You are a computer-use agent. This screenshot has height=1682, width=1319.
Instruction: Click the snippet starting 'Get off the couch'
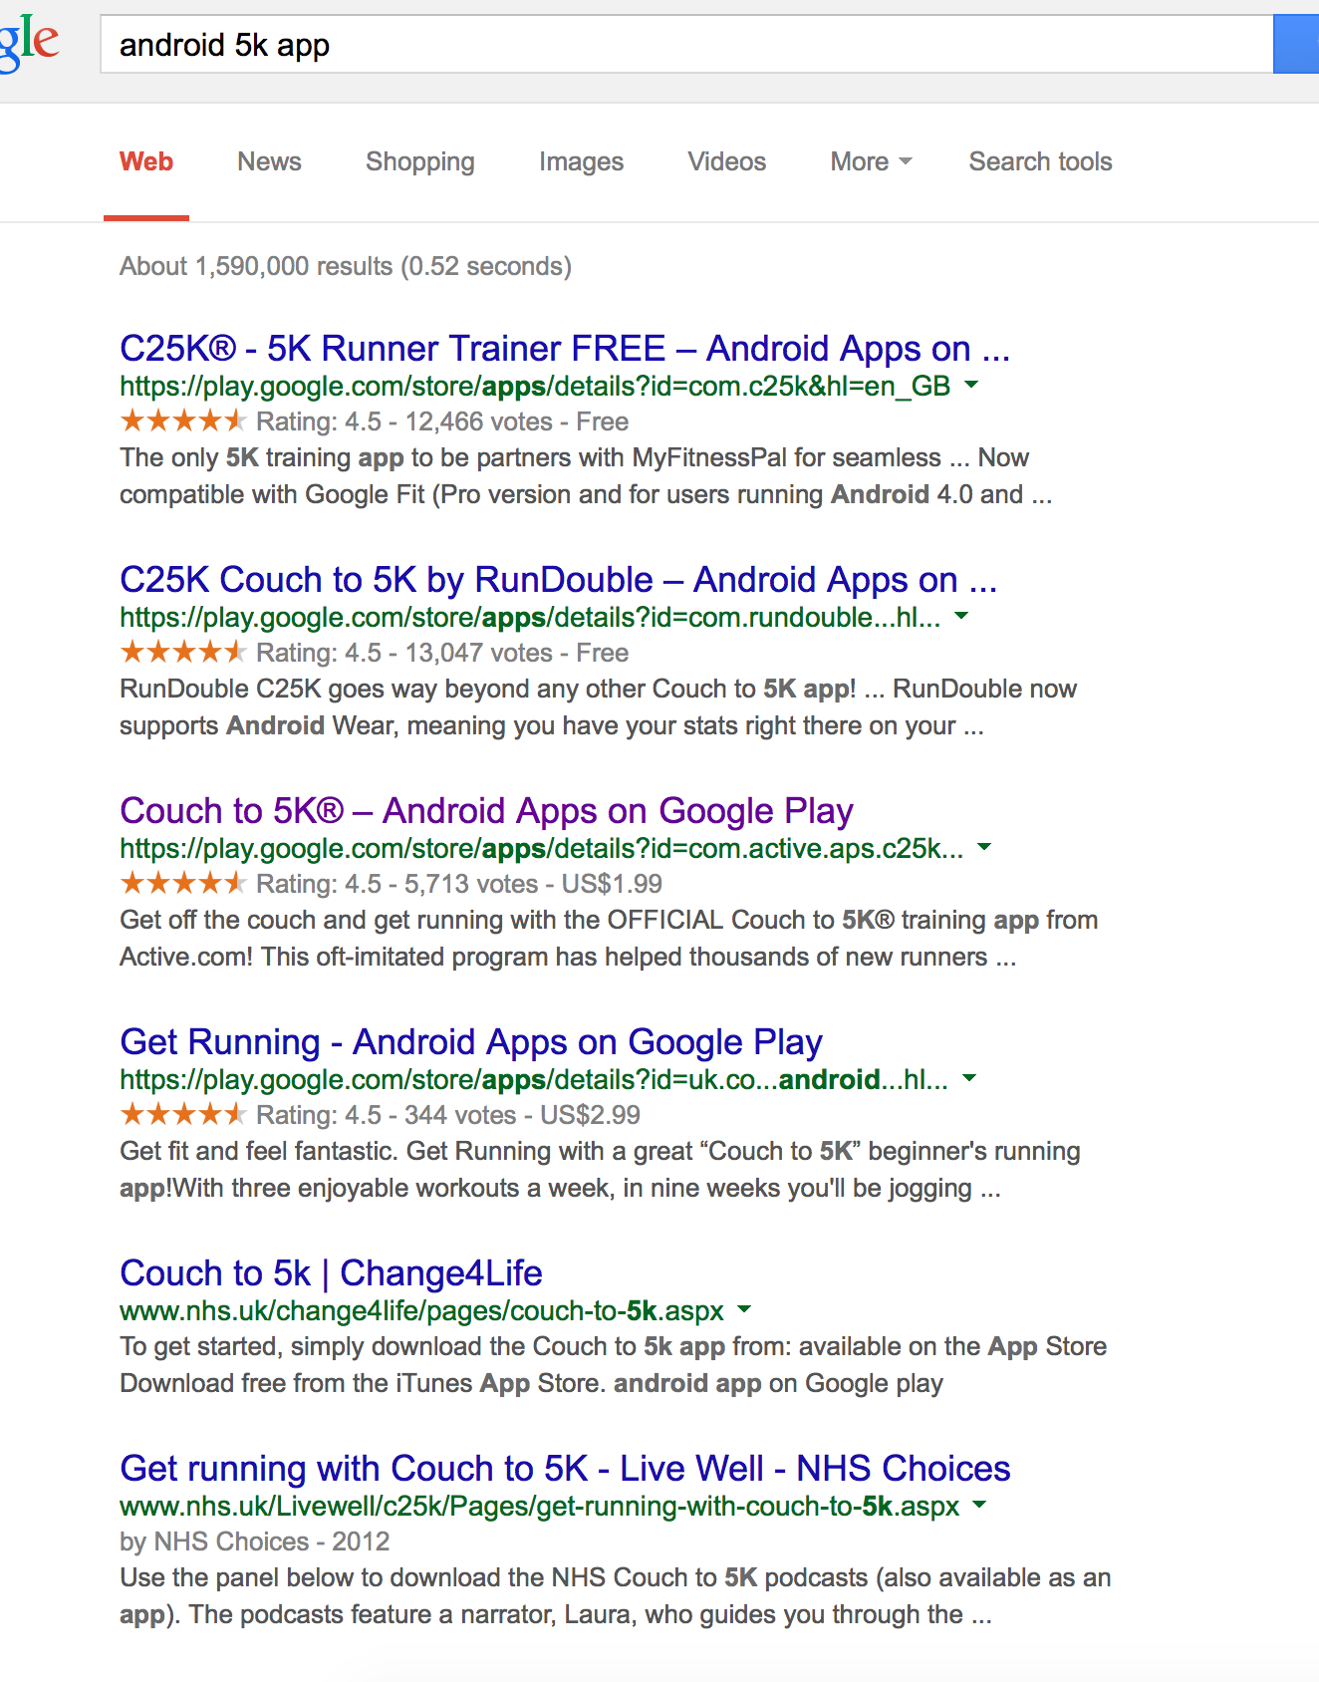point(609,939)
